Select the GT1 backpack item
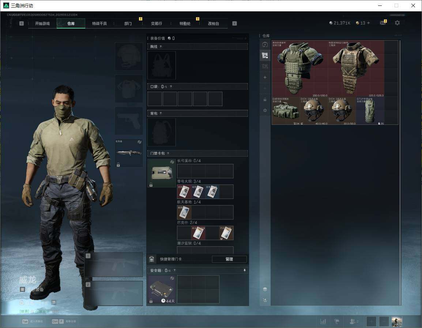Screen dimensions: 422x328 pos(370,111)
